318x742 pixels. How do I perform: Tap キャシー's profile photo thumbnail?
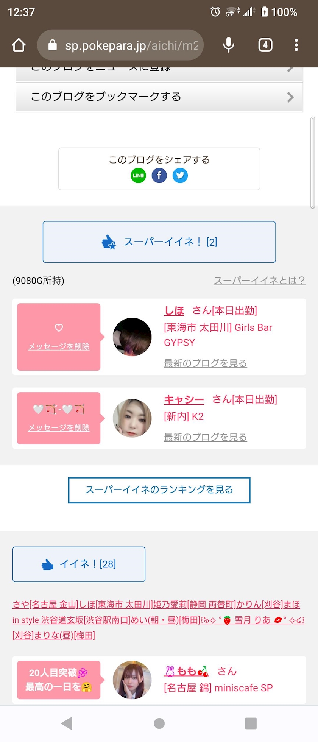[x=132, y=418]
